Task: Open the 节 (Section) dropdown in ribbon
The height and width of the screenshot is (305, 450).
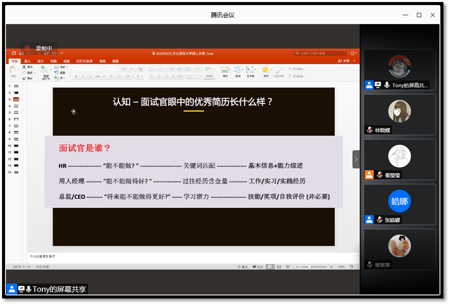Action: (x=62, y=78)
